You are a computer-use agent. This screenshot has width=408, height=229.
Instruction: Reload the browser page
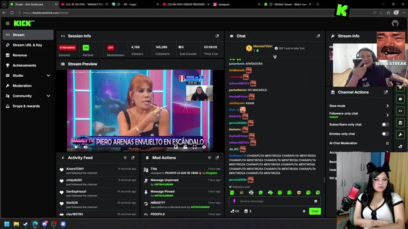click(x=12, y=13)
